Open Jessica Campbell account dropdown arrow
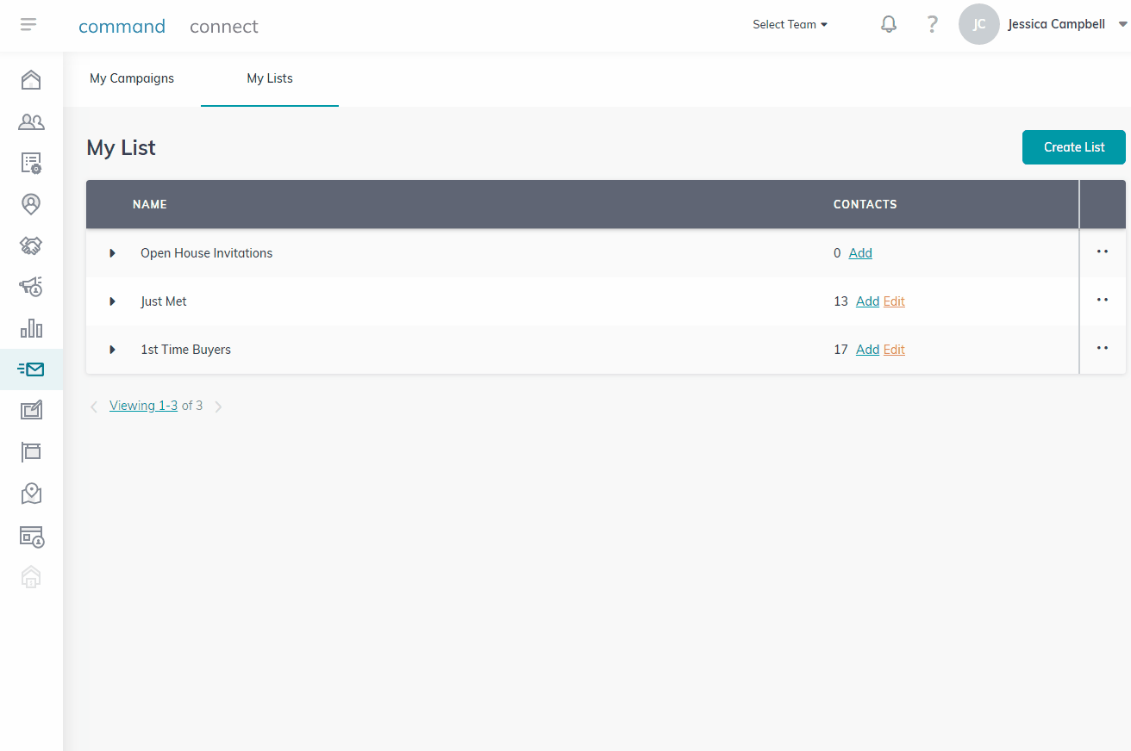Viewport: 1131px width, 751px height. coord(1122,25)
